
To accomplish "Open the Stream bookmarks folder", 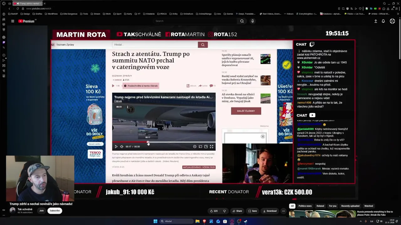I will click(x=95, y=14).
